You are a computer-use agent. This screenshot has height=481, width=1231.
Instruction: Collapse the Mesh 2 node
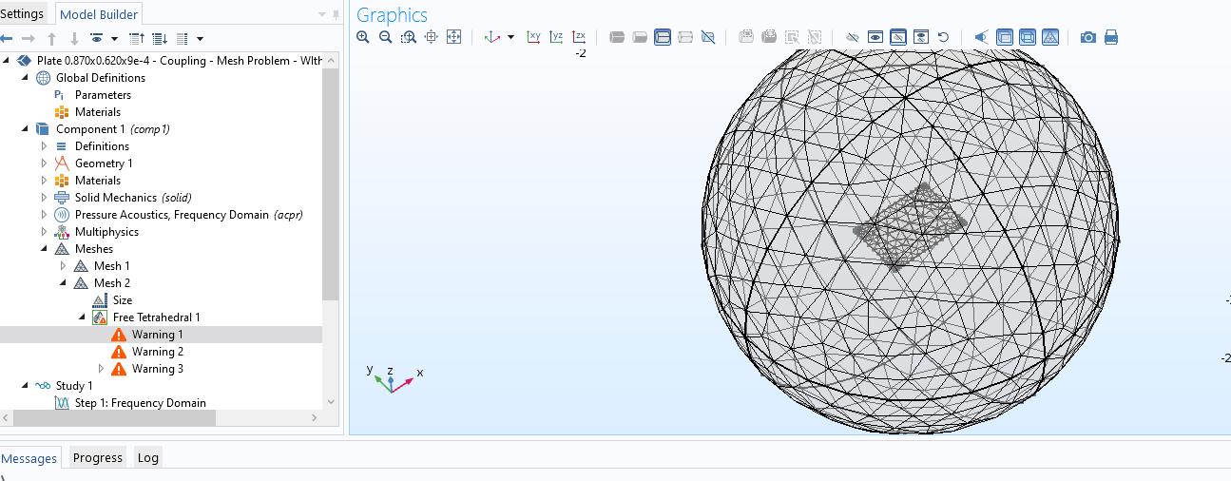[63, 283]
